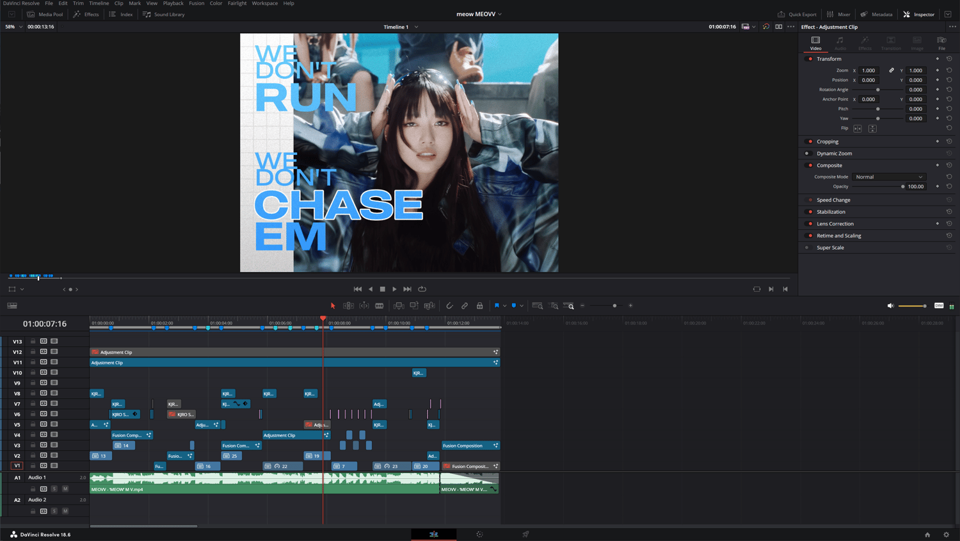Viewport: 960px width, 541px height.
Task: Enable the Dynamic Zoom toggle
Action: (x=808, y=154)
